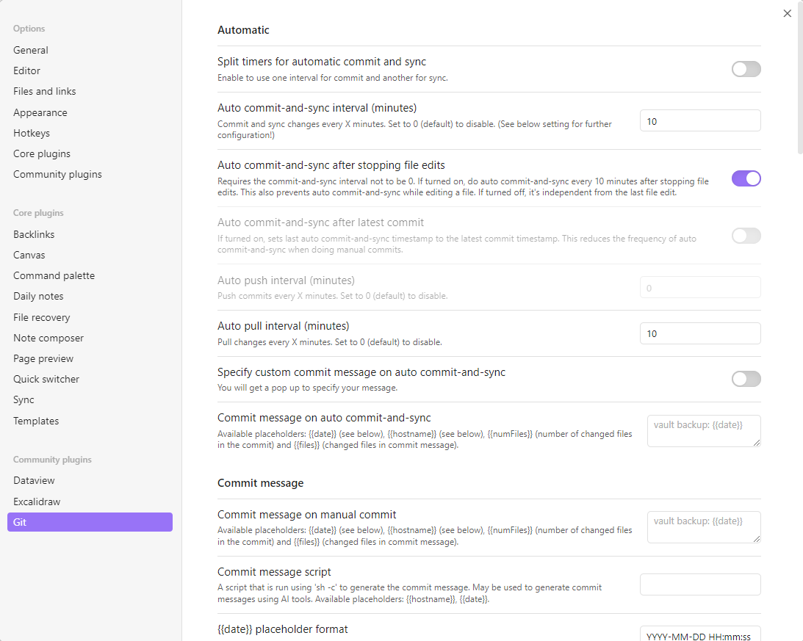
Task: Open General options
Action: [31, 50]
